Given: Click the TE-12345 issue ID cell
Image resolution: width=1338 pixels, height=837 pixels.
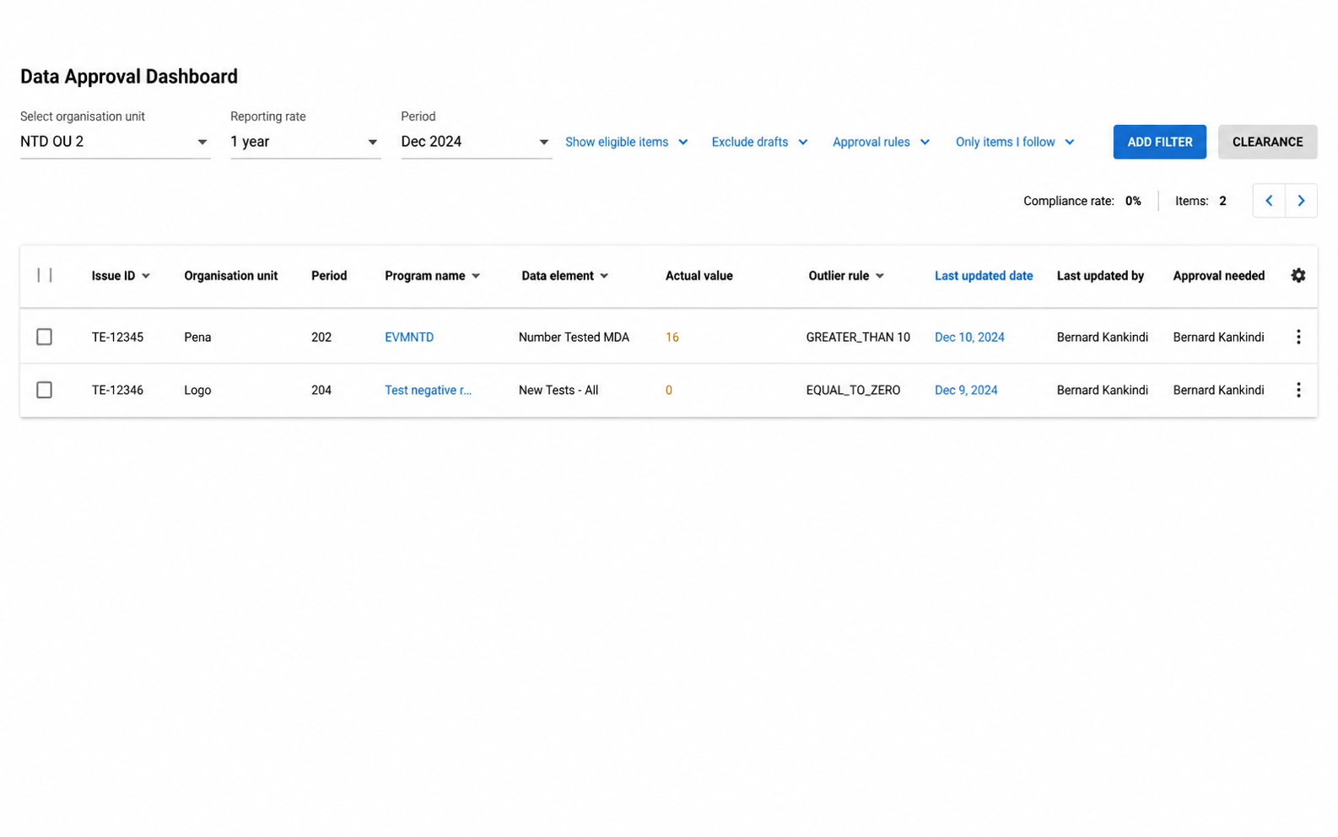Looking at the screenshot, I should (117, 337).
